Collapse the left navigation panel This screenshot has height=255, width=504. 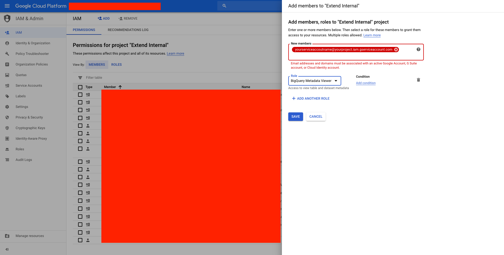[7, 249]
